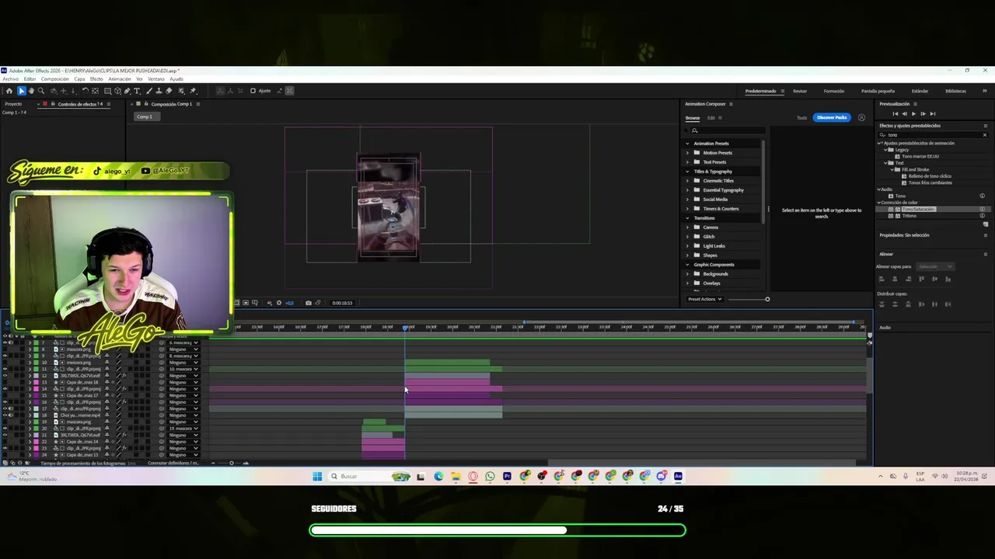Select the Home icon in the toolbar
This screenshot has width=995, height=559.
tap(9, 91)
